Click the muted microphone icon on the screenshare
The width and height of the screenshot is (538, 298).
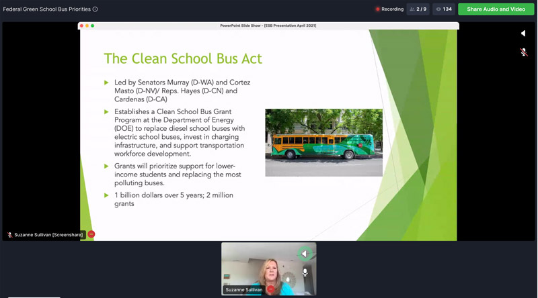pos(523,52)
